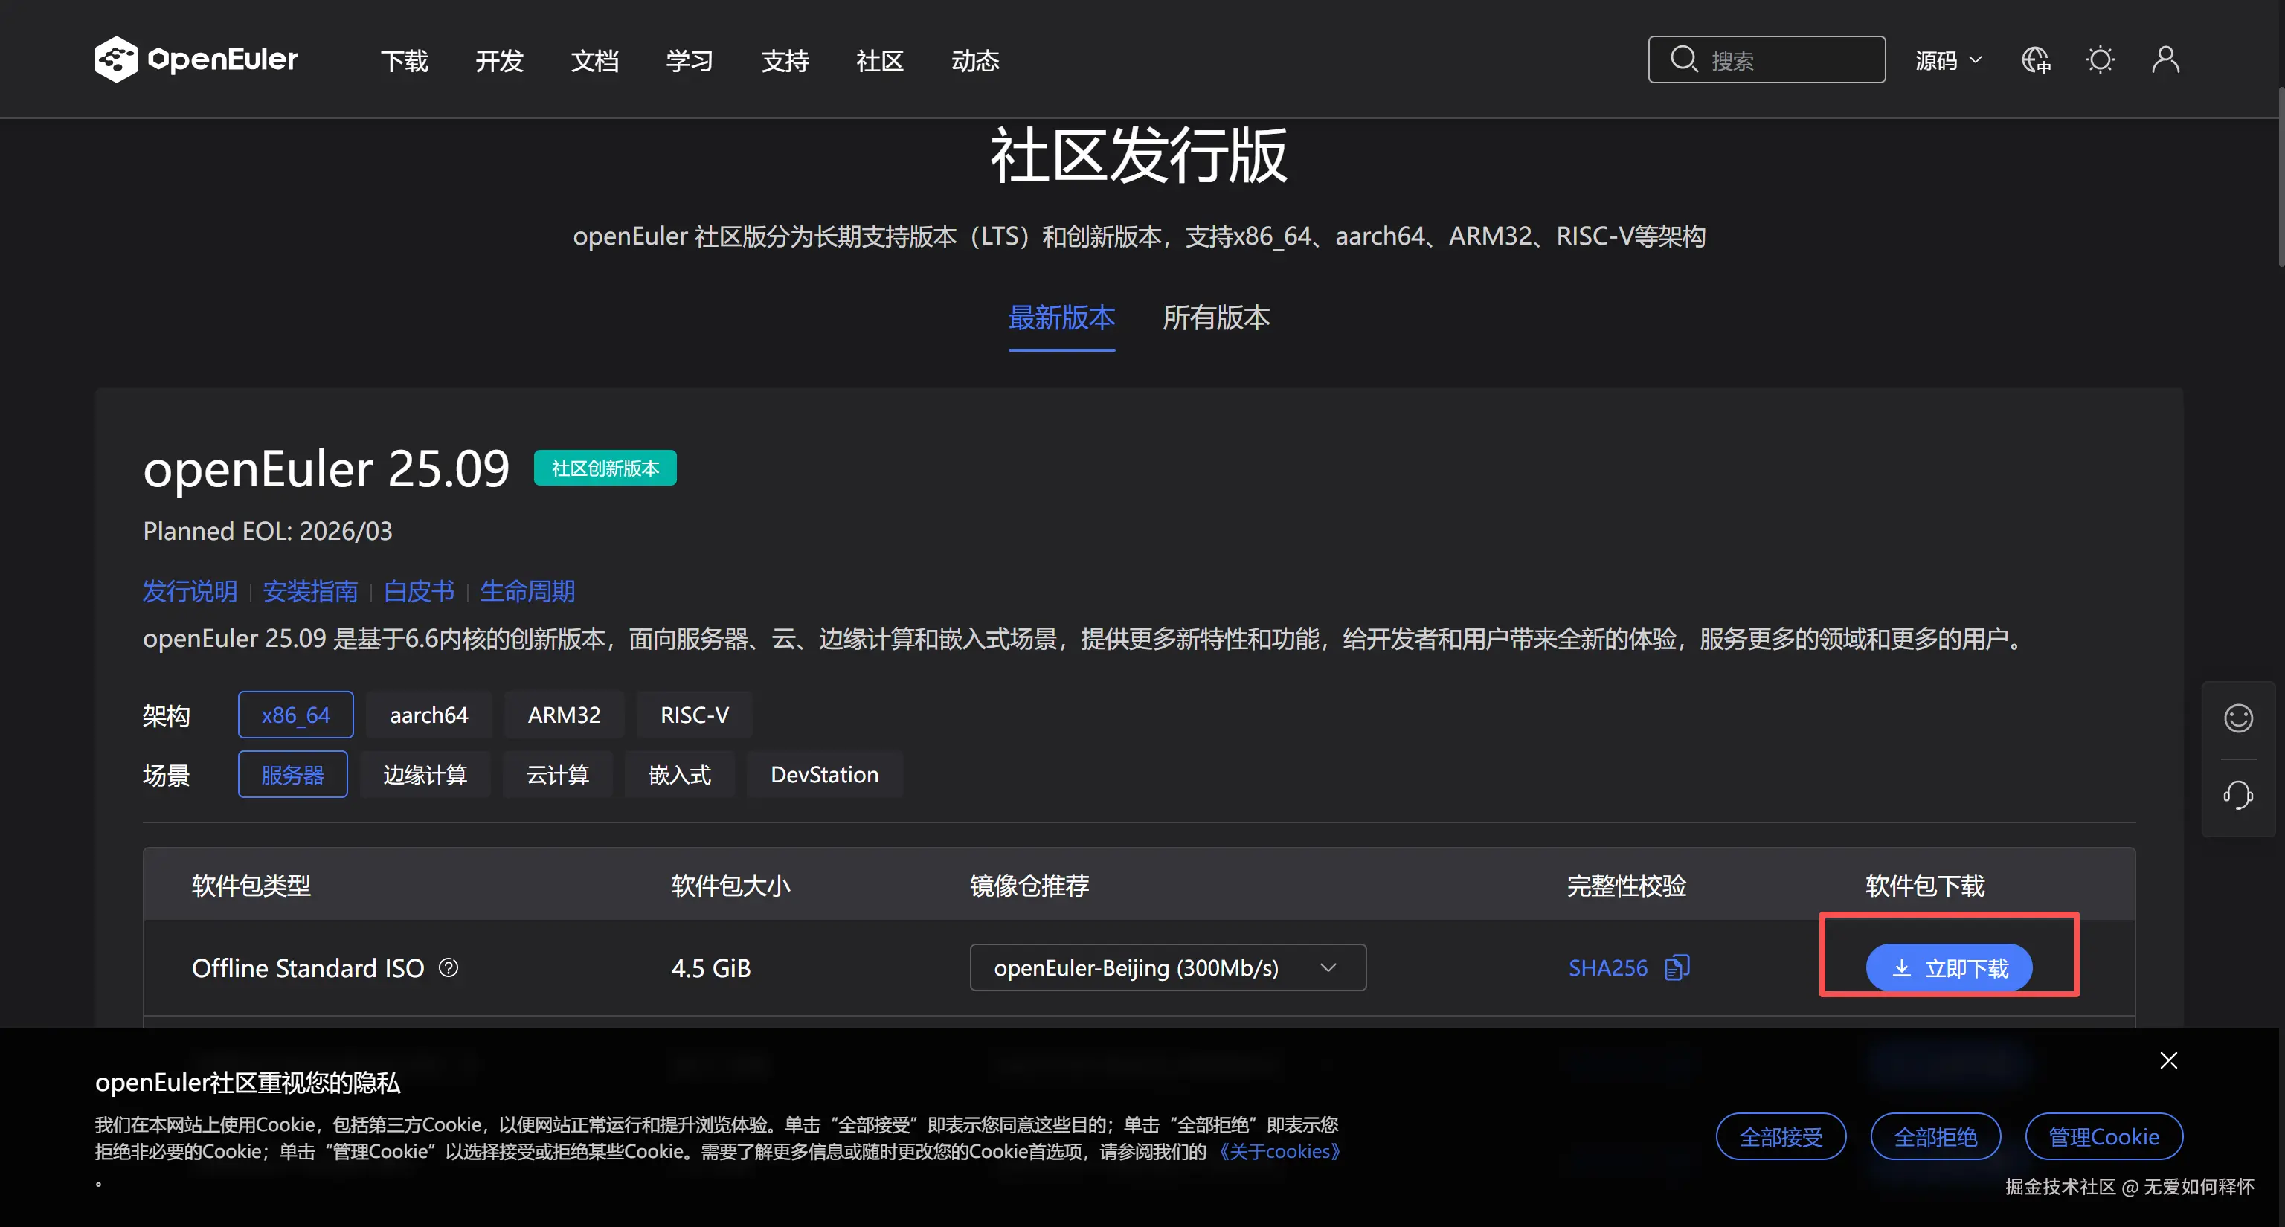This screenshot has height=1227, width=2285.
Task: Open the feedback smiley icon
Action: coord(2238,718)
